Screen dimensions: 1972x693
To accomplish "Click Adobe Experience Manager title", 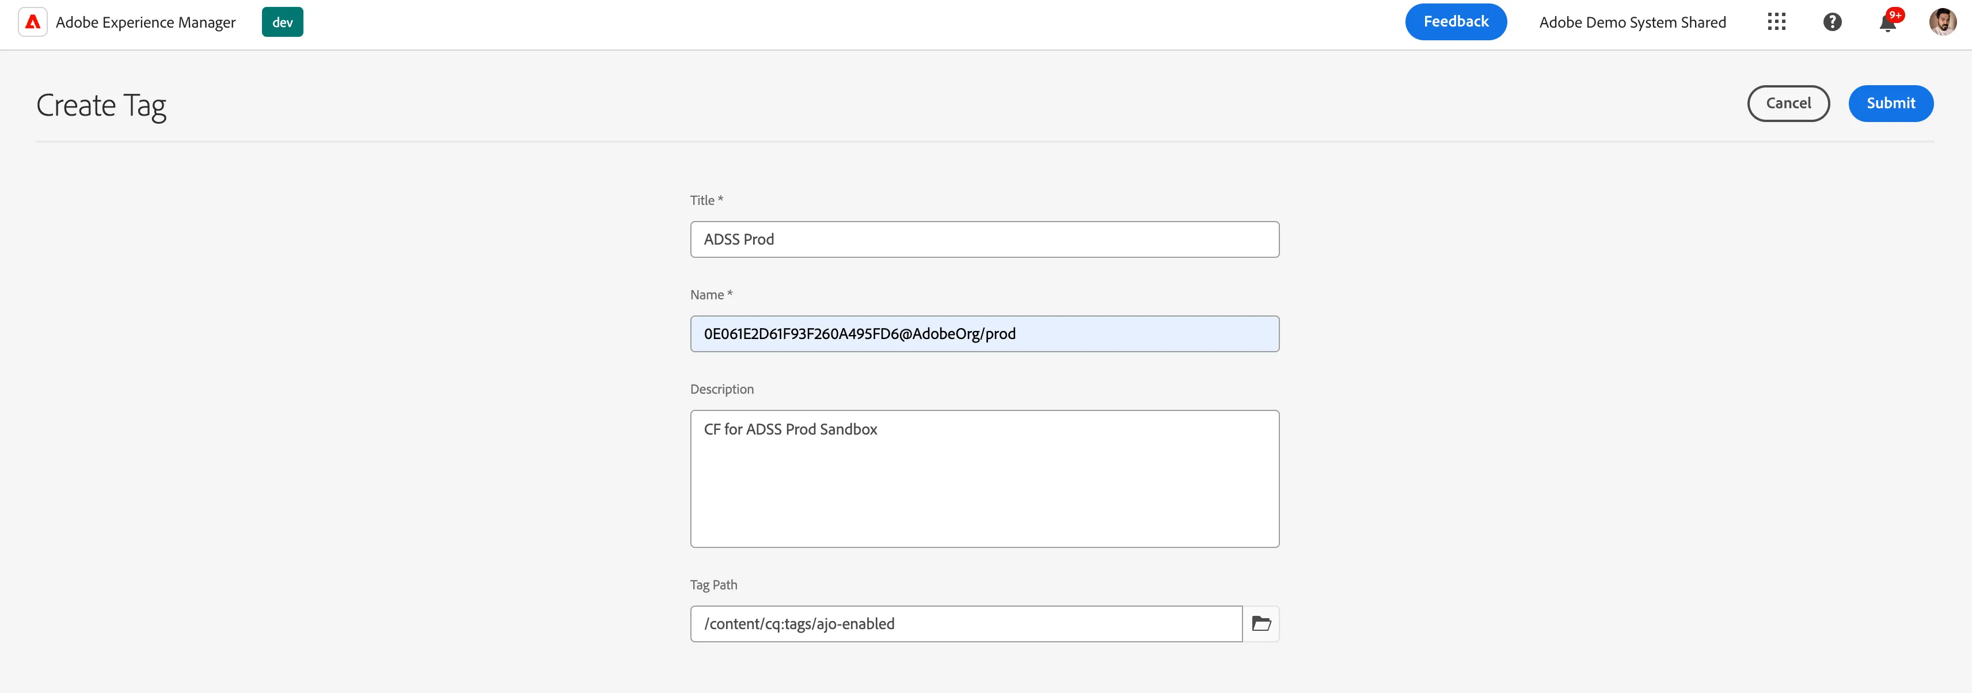I will tap(146, 22).
